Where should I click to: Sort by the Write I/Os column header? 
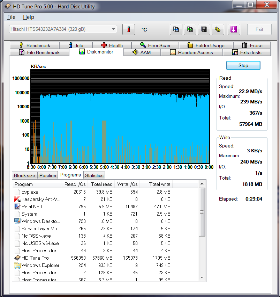pyautogui.click(x=127, y=184)
